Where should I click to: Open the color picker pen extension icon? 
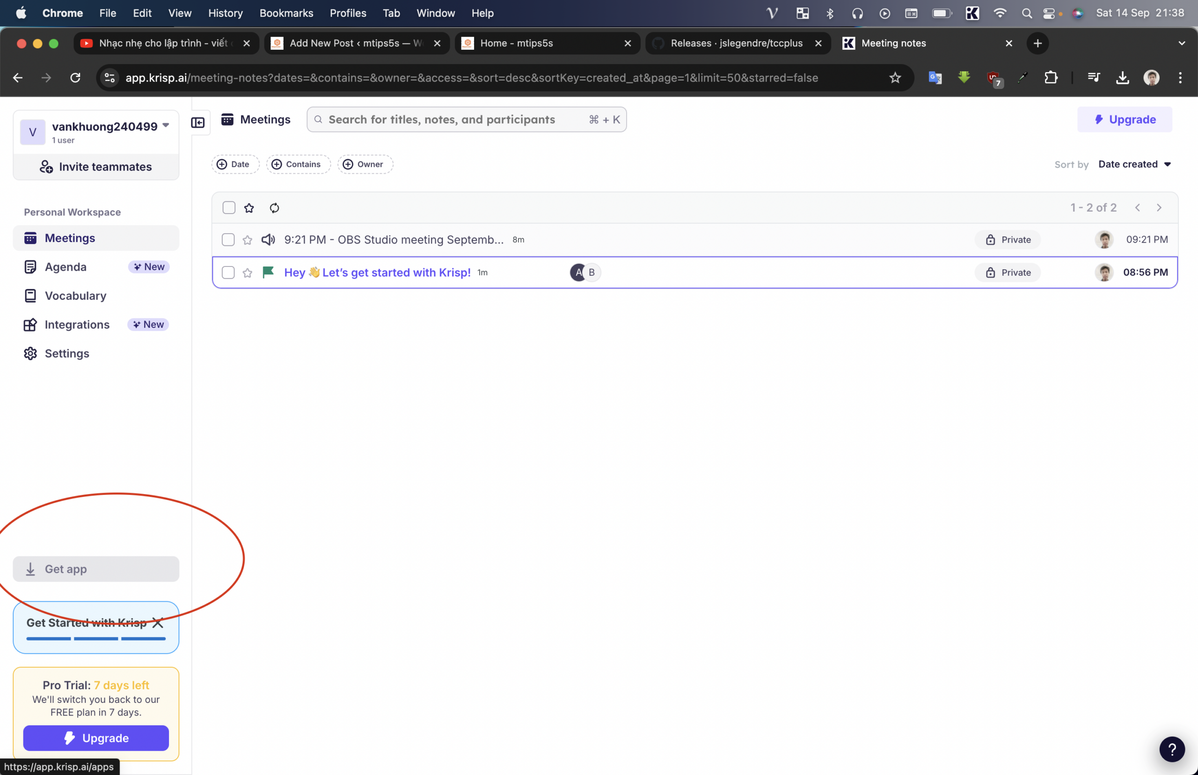point(1022,78)
